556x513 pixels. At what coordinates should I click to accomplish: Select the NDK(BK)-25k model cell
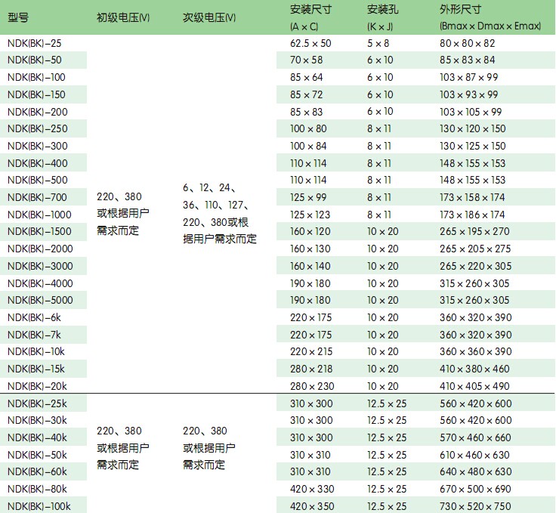point(37,403)
